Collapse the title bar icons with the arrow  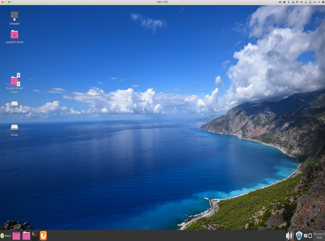coord(319,2)
